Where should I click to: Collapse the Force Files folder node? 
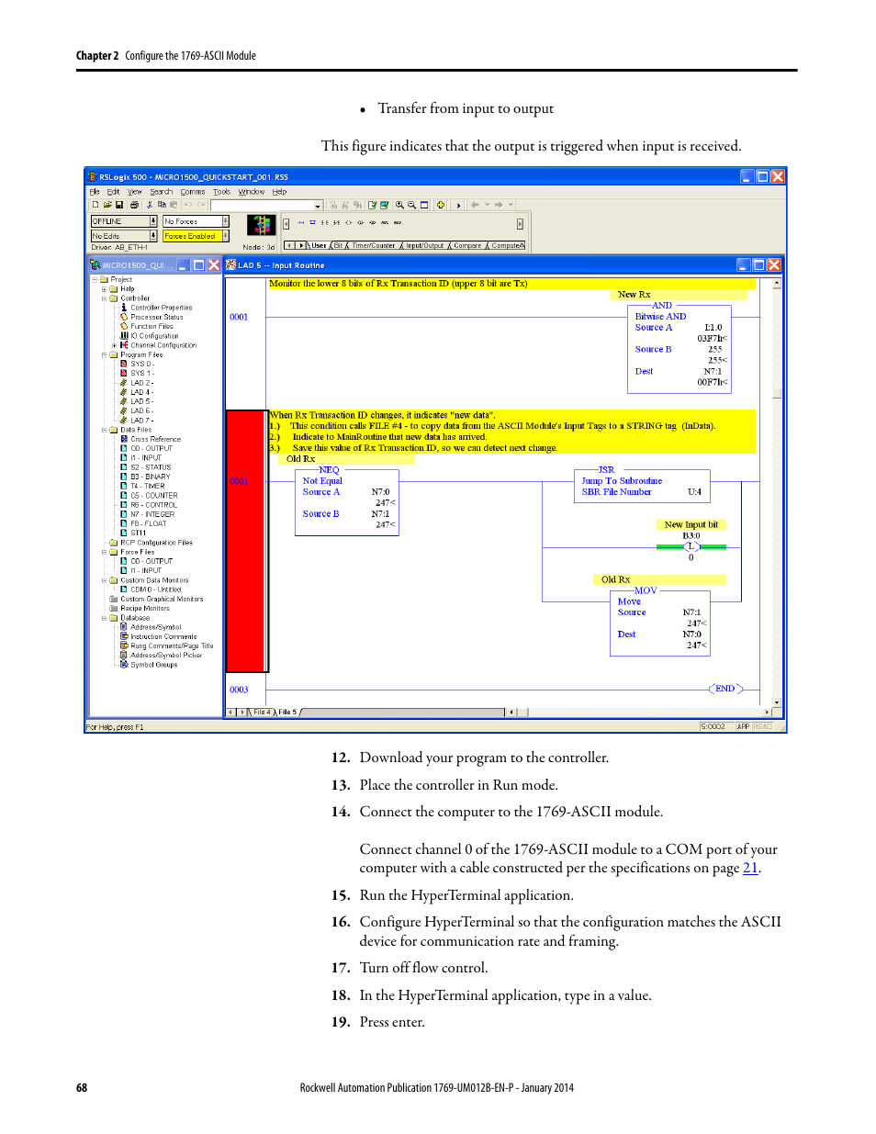(x=104, y=552)
